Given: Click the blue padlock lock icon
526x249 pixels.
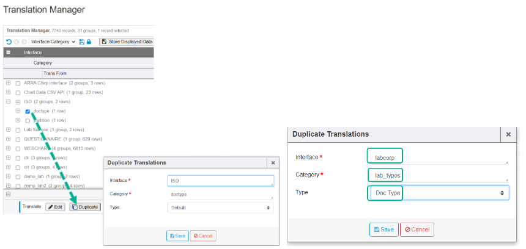Looking at the screenshot, I should (x=89, y=41).
